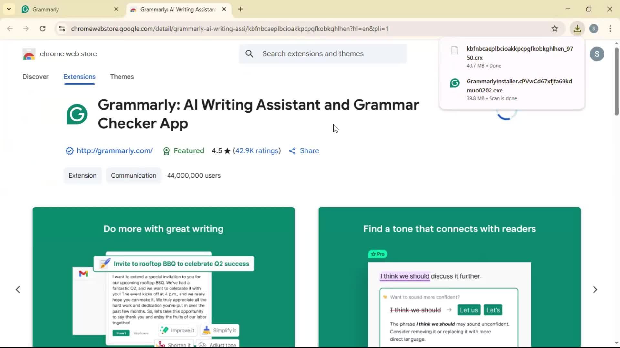Screen dimensions: 620x348
Task: Show previous screenshot with left chevron
Action: tap(18, 290)
